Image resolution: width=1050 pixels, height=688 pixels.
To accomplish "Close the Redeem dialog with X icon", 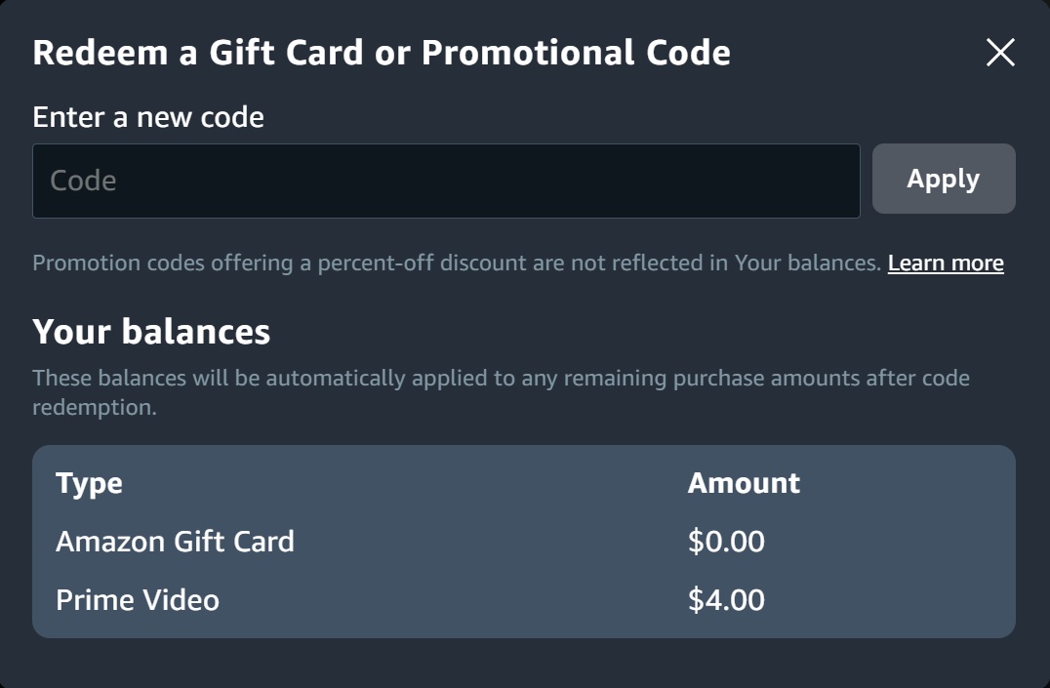I will pyautogui.click(x=1000, y=53).
